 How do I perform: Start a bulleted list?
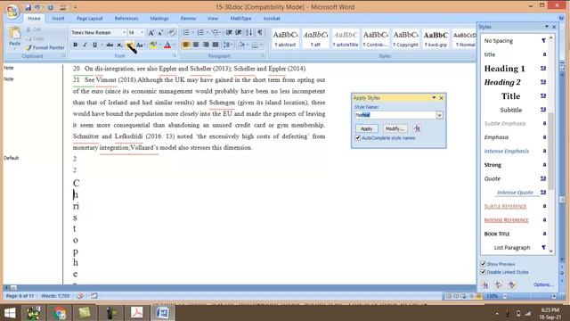pyautogui.click(x=186, y=33)
